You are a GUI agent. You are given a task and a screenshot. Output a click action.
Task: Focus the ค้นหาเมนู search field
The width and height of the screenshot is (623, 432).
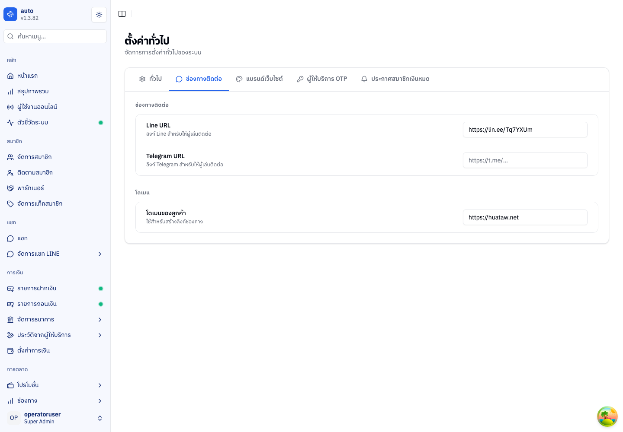click(55, 36)
